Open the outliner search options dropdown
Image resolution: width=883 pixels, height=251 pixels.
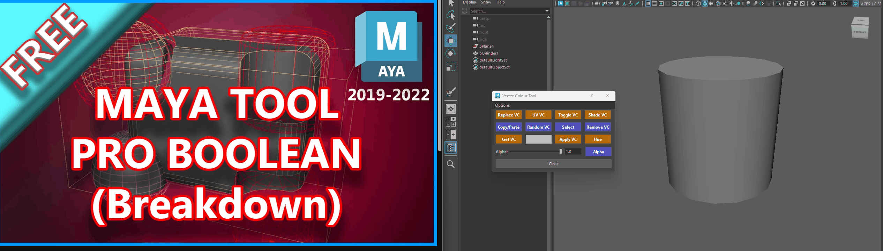[547, 11]
